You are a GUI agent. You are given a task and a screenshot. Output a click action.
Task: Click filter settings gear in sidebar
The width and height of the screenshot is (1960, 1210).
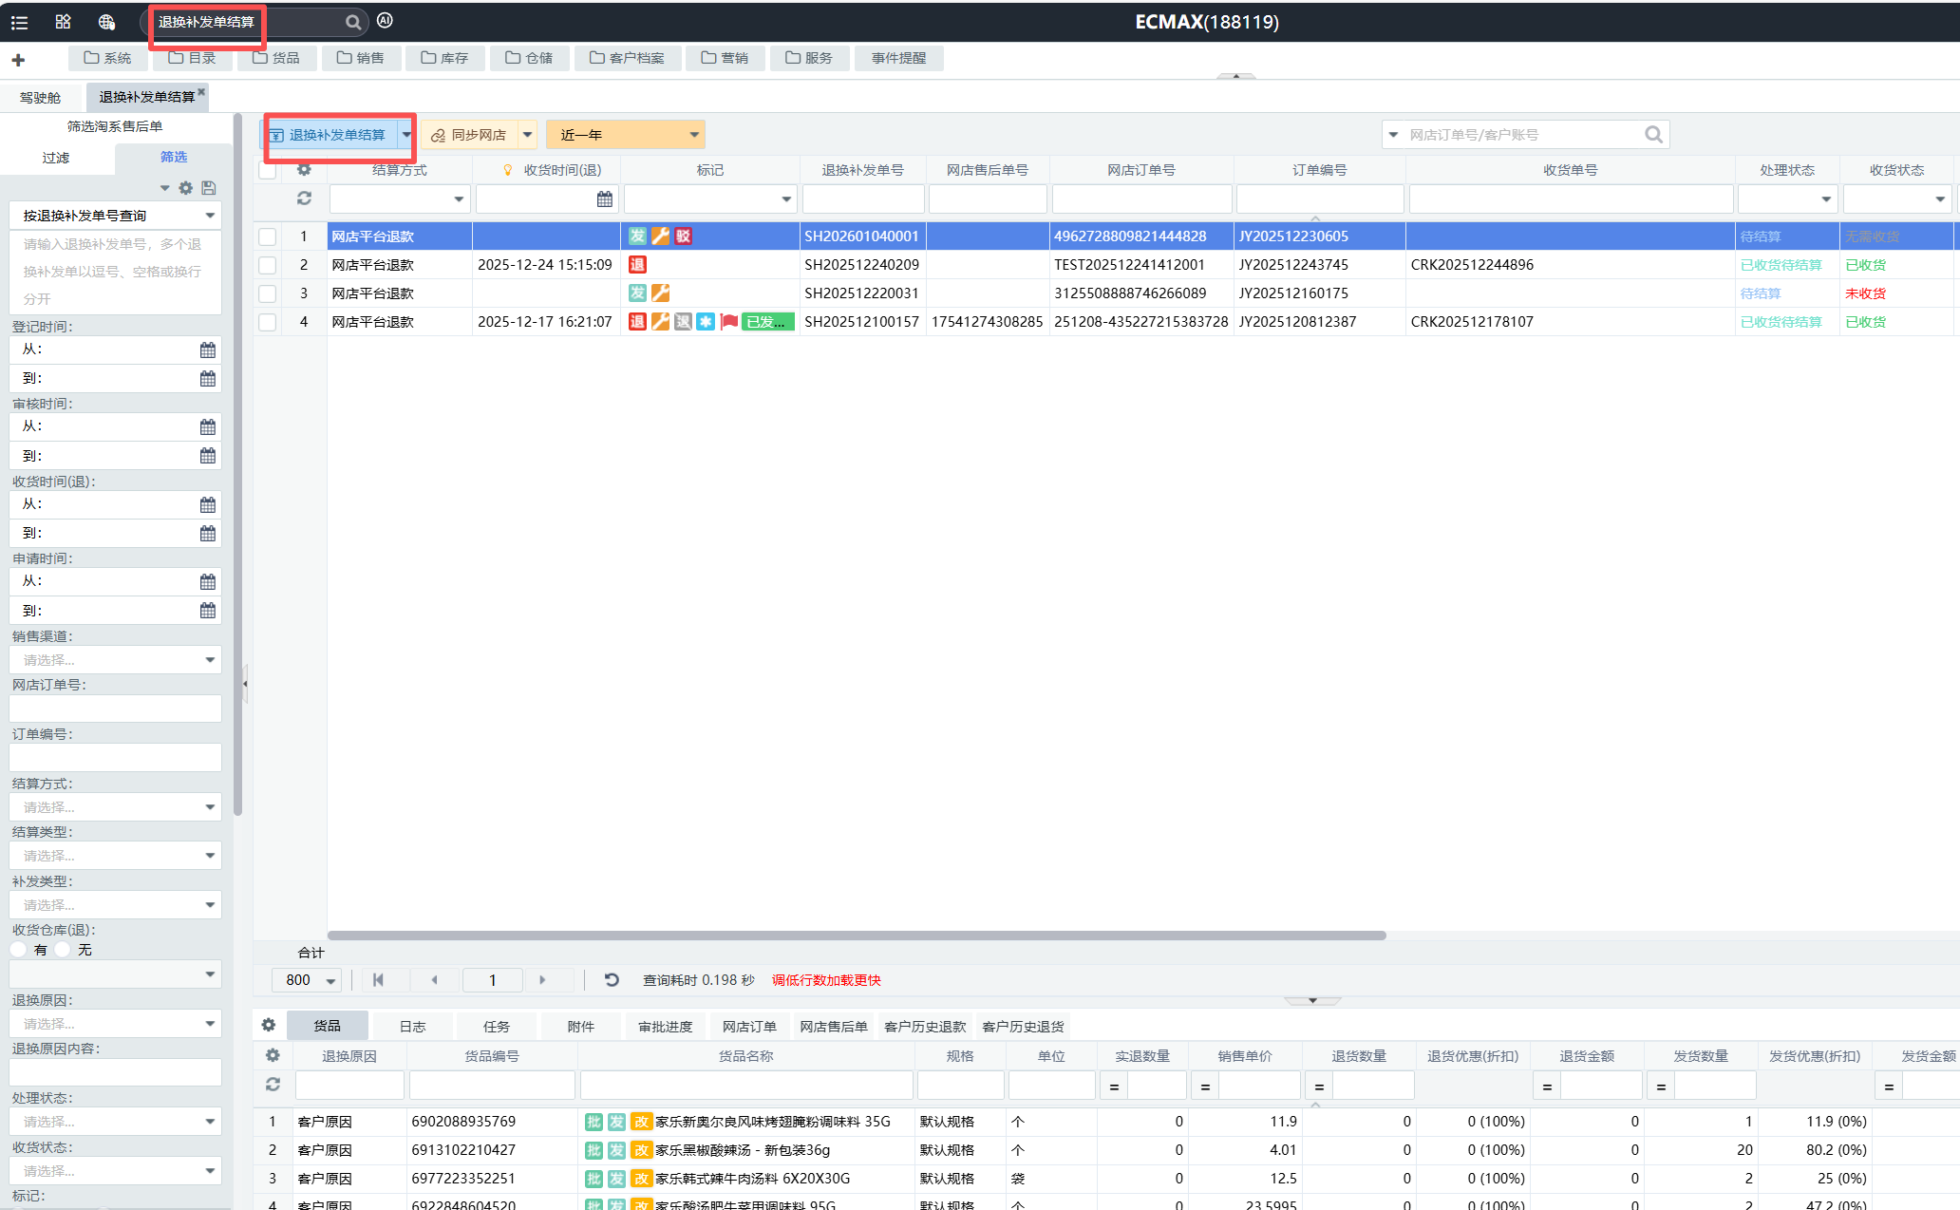[186, 188]
